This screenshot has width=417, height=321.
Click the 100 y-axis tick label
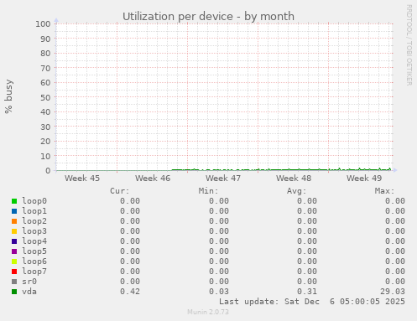43,24
